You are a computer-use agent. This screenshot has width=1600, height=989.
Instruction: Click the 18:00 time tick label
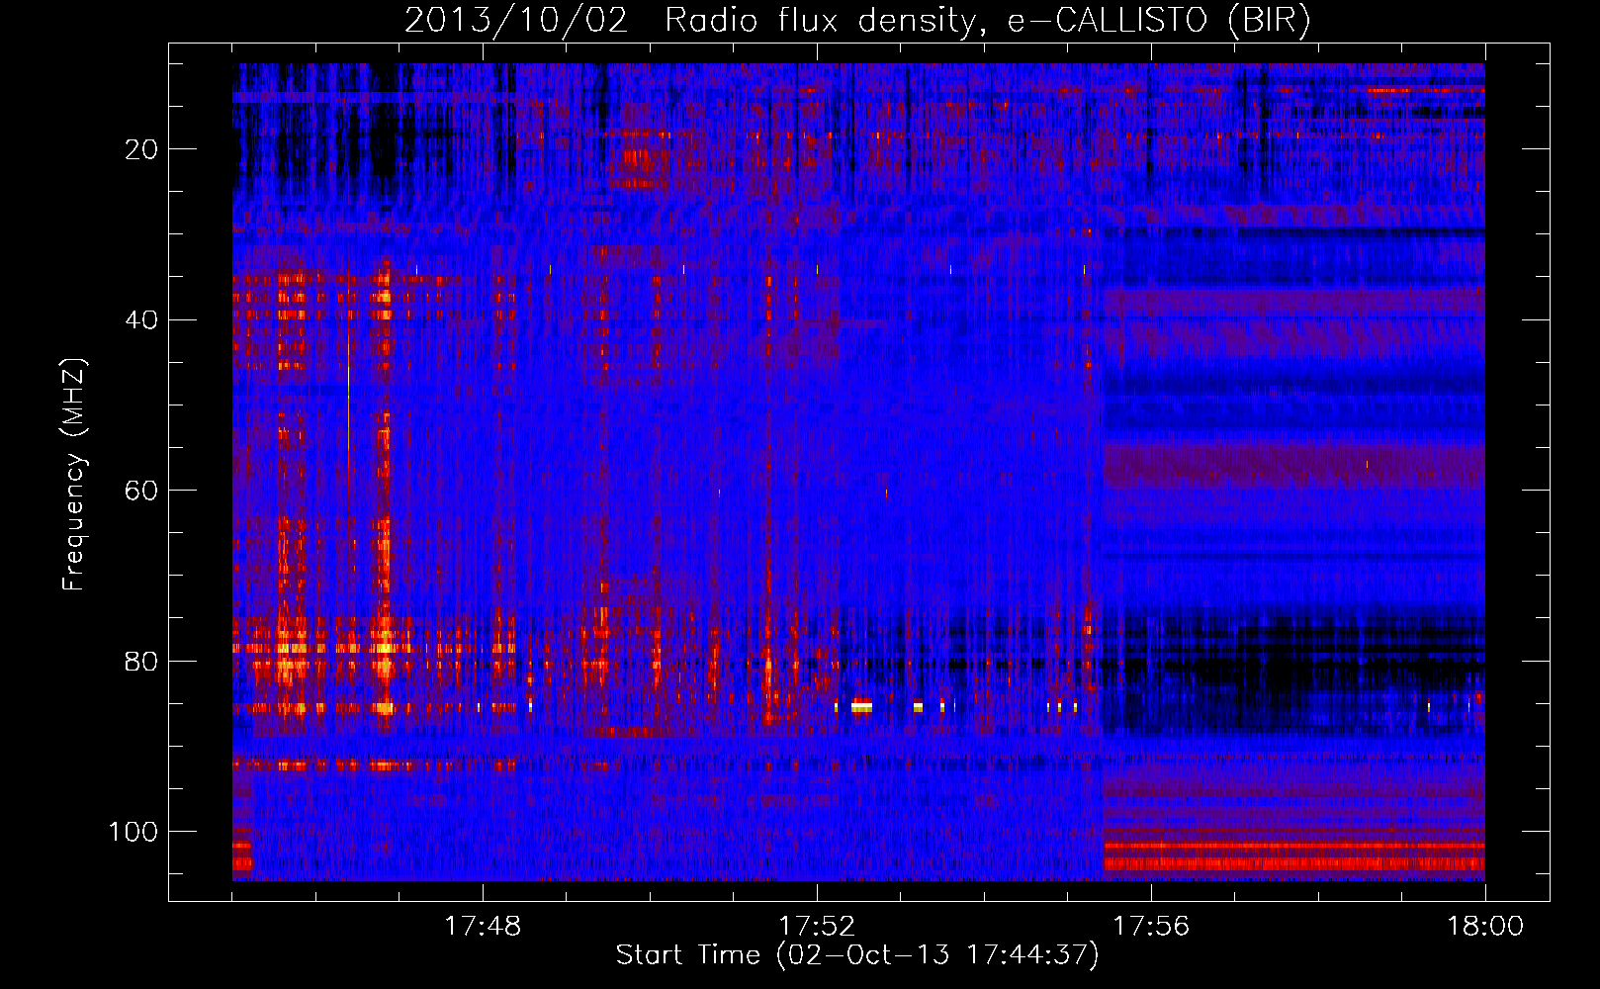pyautogui.click(x=1485, y=927)
